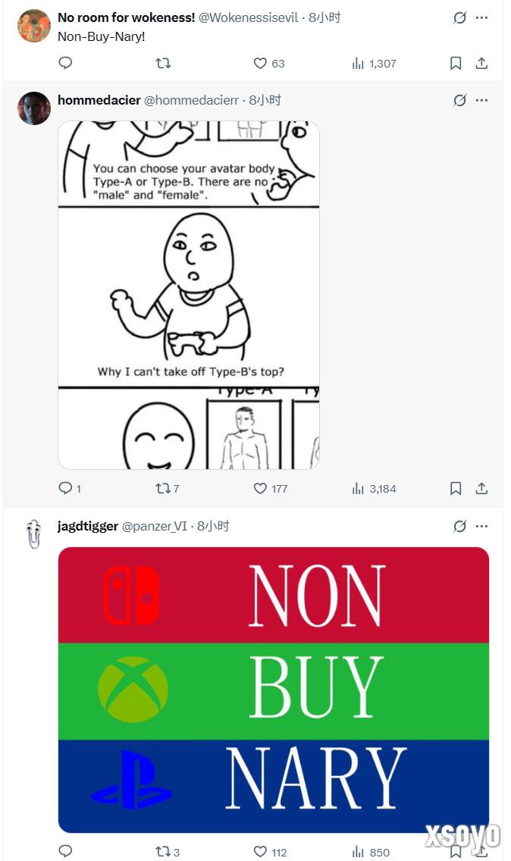This screenshot has width=511, height=861.
Task: Click No room for wokeness profile avatar
Action: click(34, 26)
